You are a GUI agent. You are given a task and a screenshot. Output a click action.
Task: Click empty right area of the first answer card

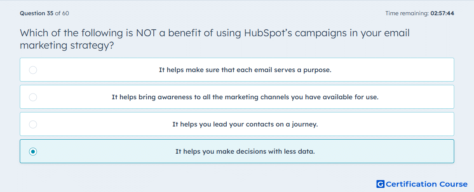pos(393,70)
